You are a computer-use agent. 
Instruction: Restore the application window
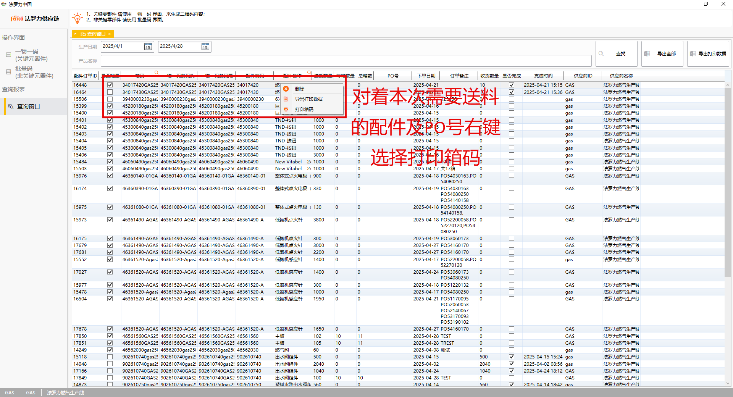[706, 4]
